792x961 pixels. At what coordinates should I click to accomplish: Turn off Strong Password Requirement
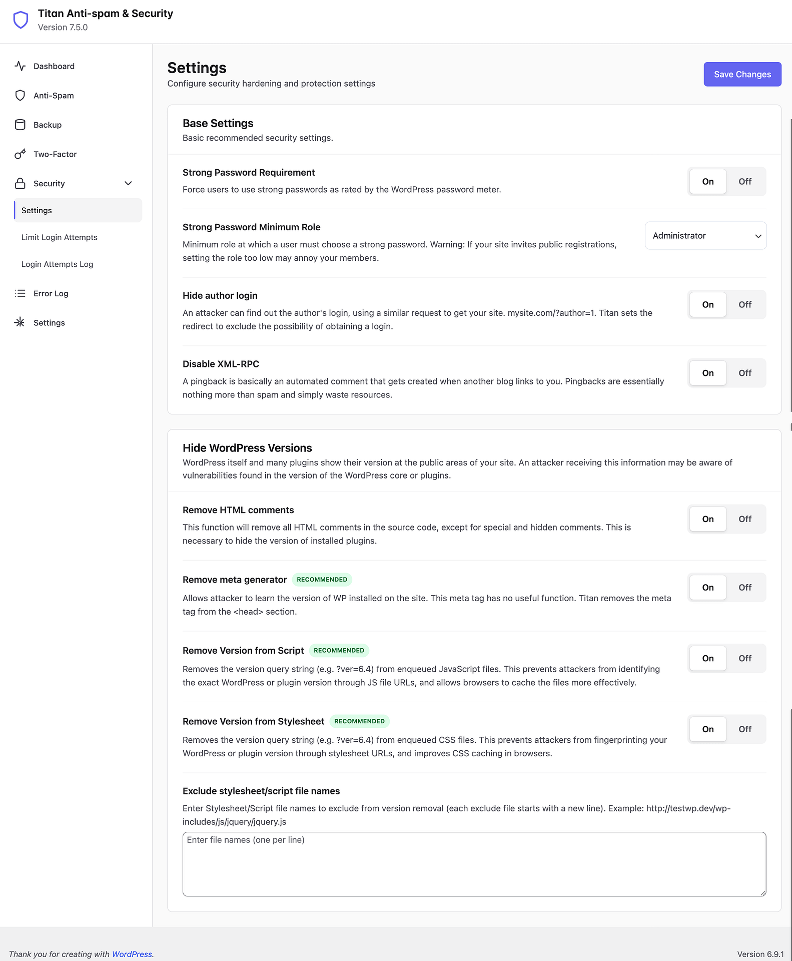(x=744, y=182)
